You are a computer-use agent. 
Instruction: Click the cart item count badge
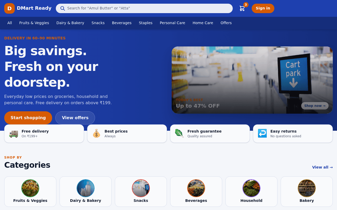[246, 5]
